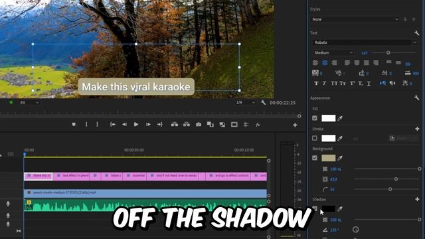
Task: Pick Shadow color with eyedropper
Action: pos(340,208)
